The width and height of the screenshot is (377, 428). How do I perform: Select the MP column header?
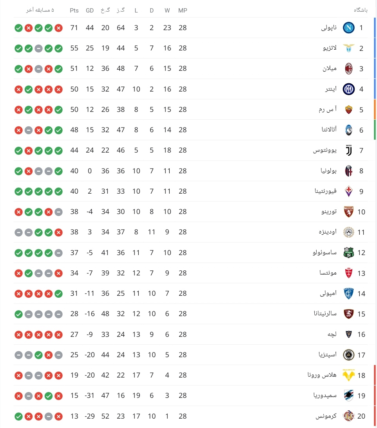(x=183, y=11)
